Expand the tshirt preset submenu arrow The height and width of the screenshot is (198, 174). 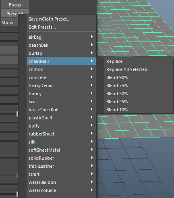pyautogui.click(x=92, y=174)
